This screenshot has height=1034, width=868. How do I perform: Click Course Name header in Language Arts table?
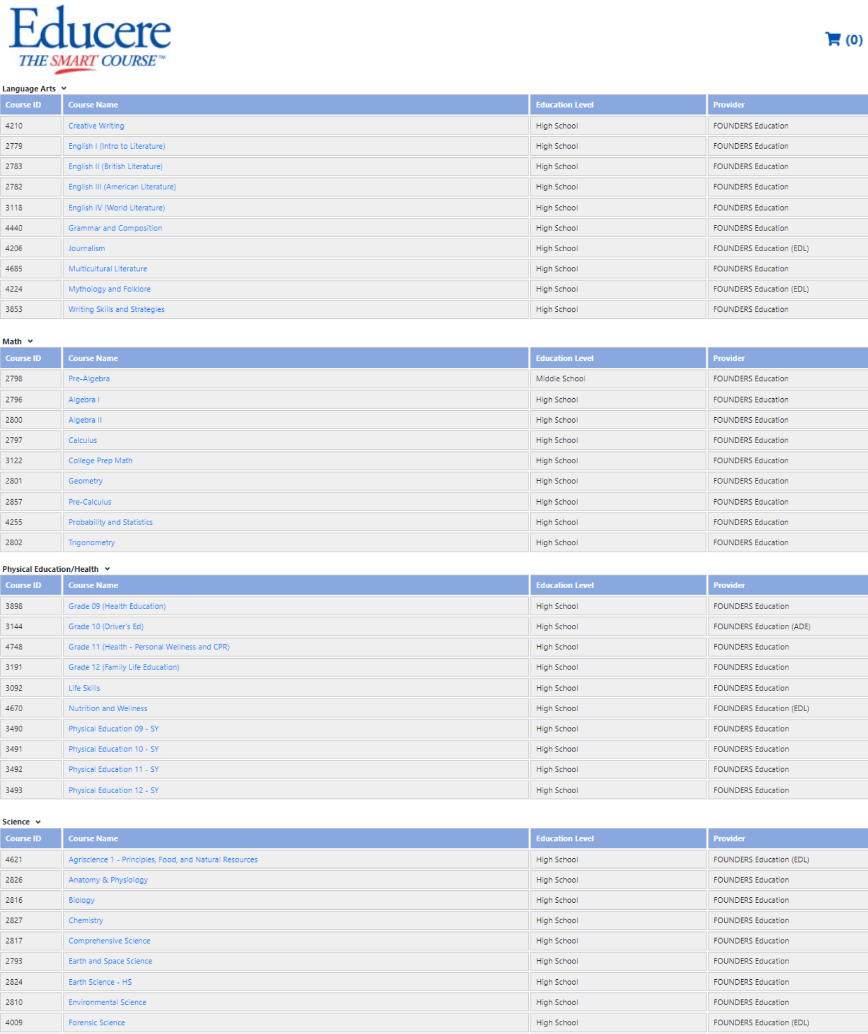click(x=93, y=105)
